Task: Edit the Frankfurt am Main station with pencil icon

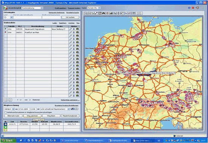Action: [70, 32]
